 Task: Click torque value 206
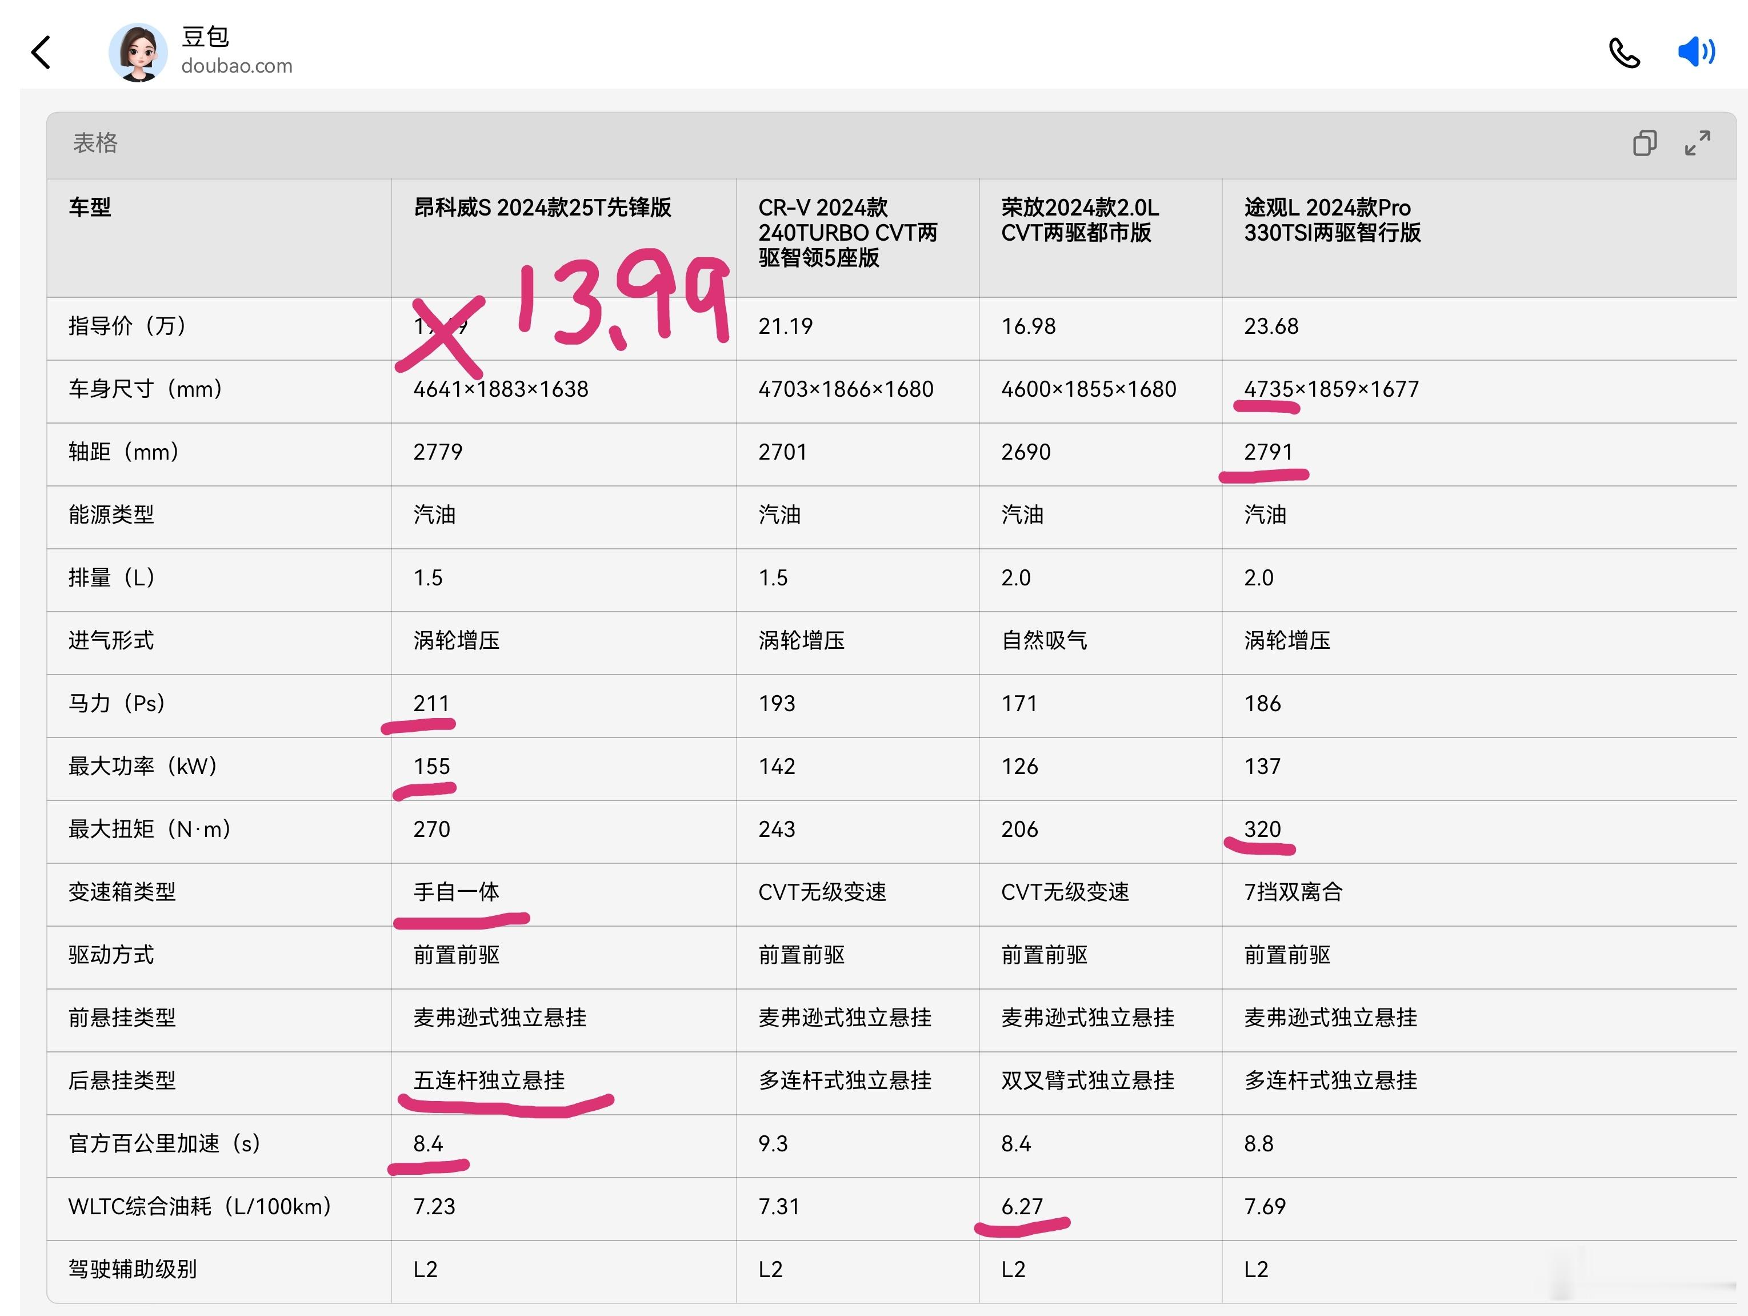(1019, 829)
